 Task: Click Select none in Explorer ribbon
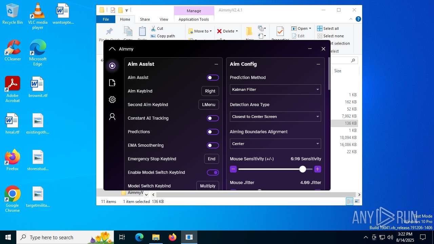pos(331,36)
